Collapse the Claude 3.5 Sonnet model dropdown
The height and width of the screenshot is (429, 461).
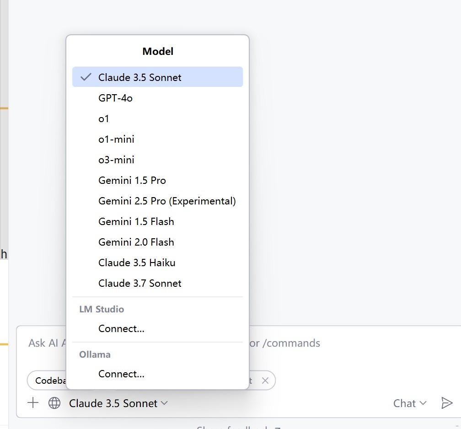[x=118, y=403]
